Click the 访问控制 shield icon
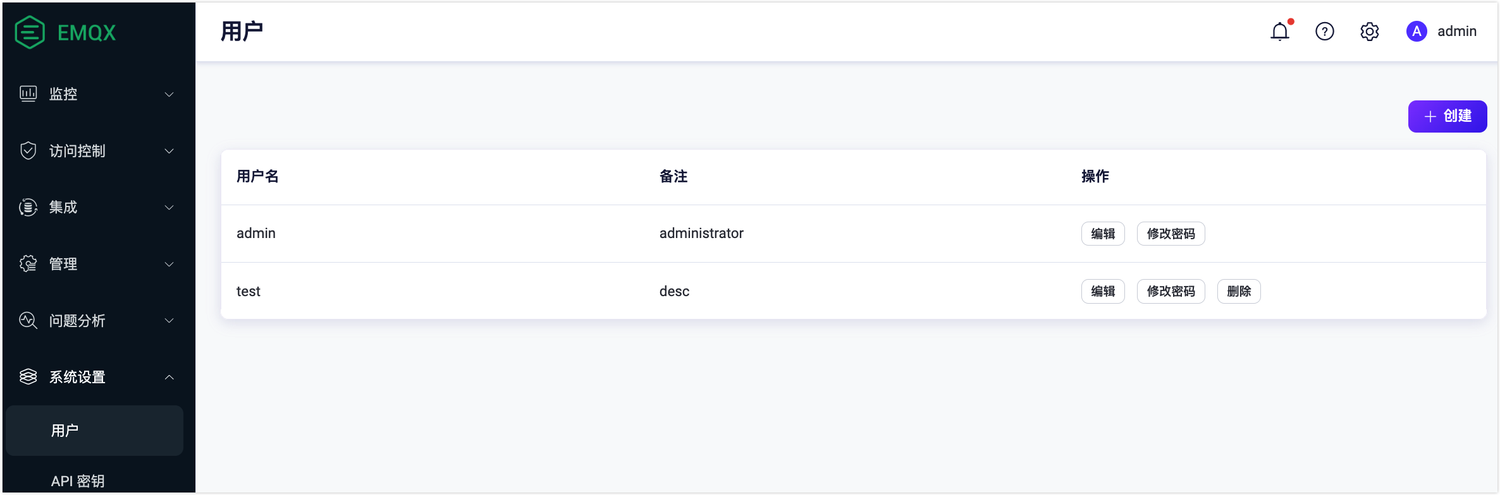Image resolution: width=1500 pixels, height=495 pixels. tap(28, 151)
